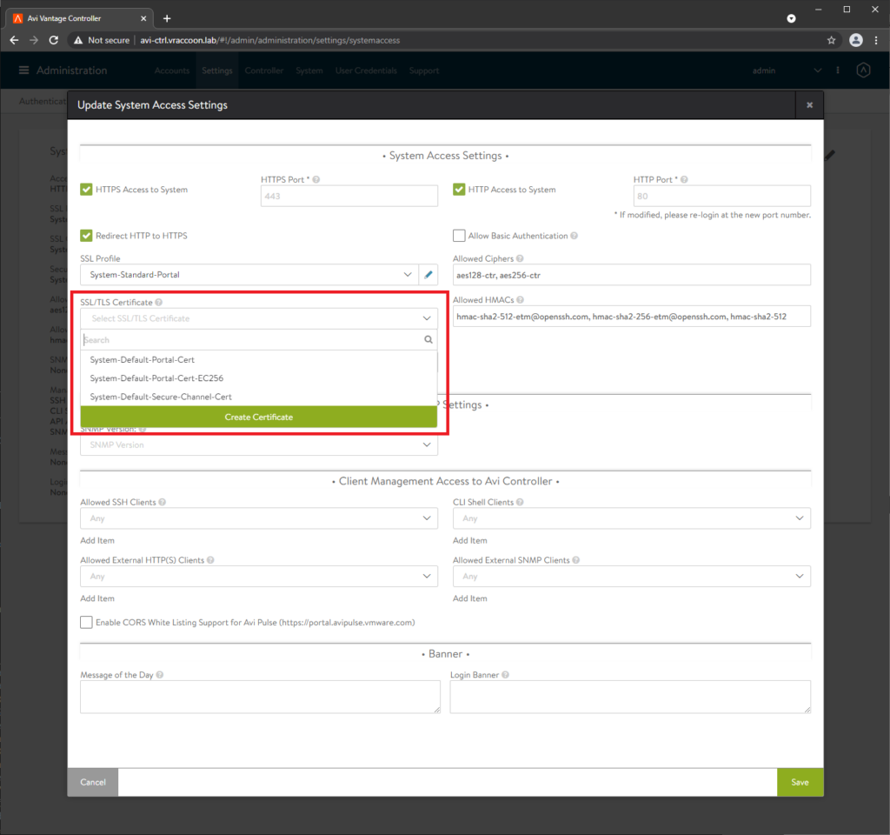Screen dimensions: 890x835
Task: Select System-Default-Portal-Cert-EC256 from the list
Action: click(x=156, y=377)
